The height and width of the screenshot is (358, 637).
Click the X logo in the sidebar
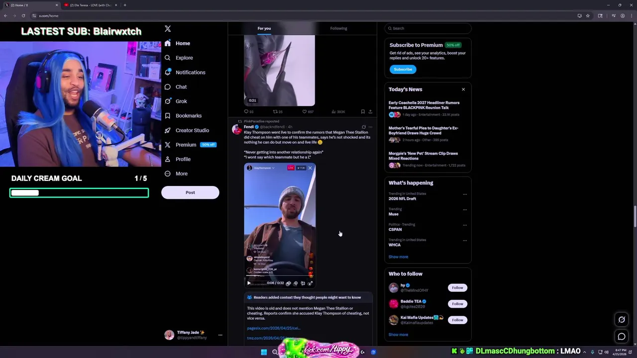(x=168, y=29)
